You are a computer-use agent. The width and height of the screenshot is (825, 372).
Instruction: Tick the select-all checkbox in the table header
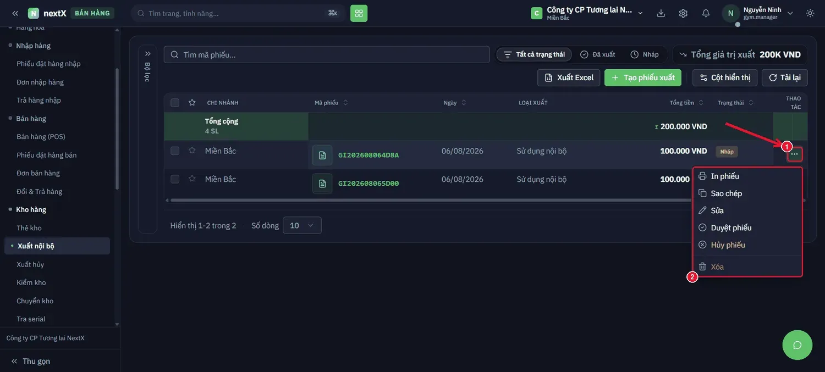175,103
